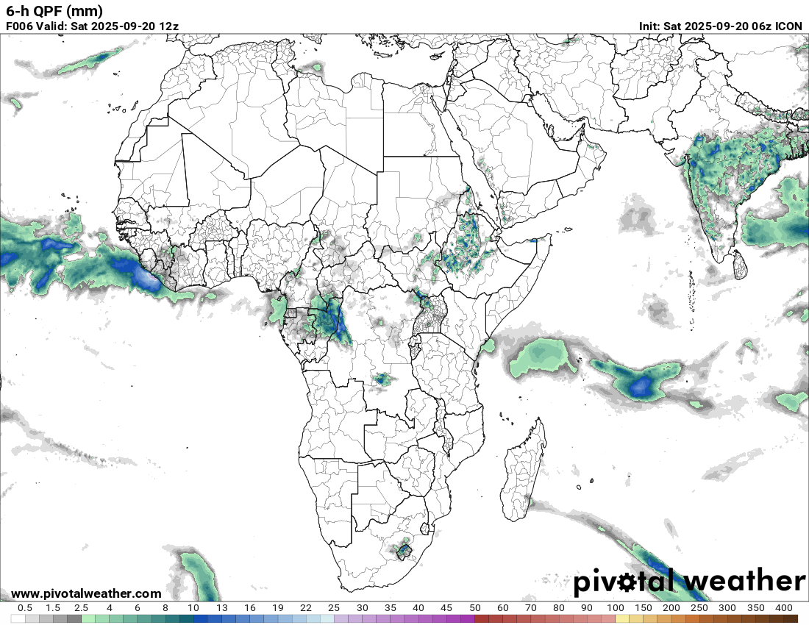
Task: Select the 300 scale number
Action: tap(727, 608)
